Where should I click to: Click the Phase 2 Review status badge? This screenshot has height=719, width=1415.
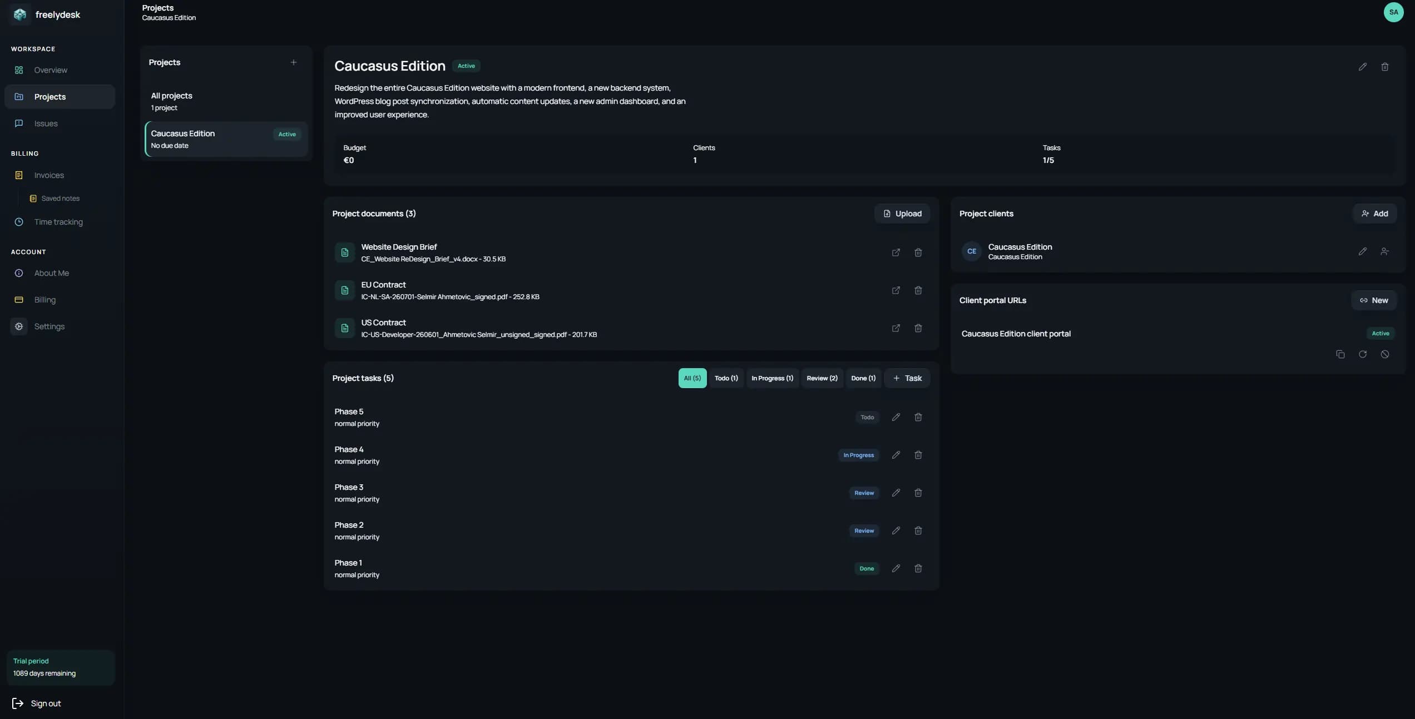click(x=864, y=530)
